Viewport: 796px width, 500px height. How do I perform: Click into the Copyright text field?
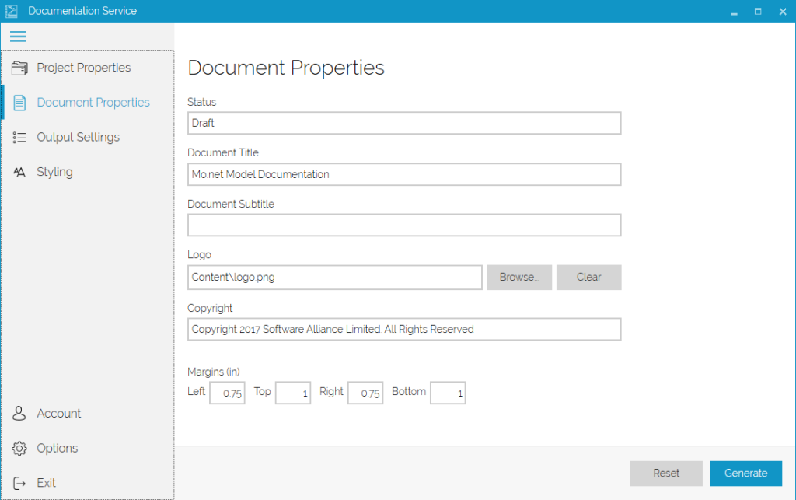coord(404,329)
